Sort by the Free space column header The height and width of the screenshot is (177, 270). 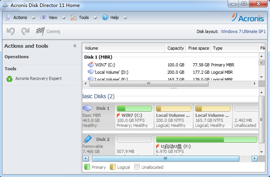pyautogui.click(x=199, y=48)
